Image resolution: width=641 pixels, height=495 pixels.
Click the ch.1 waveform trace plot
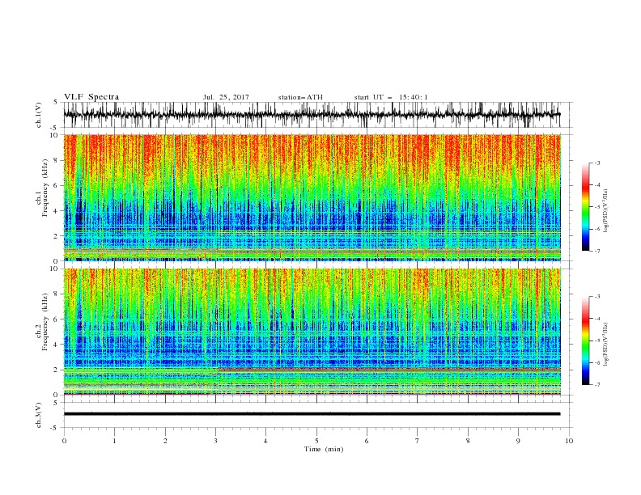click(x=312, y=115)
